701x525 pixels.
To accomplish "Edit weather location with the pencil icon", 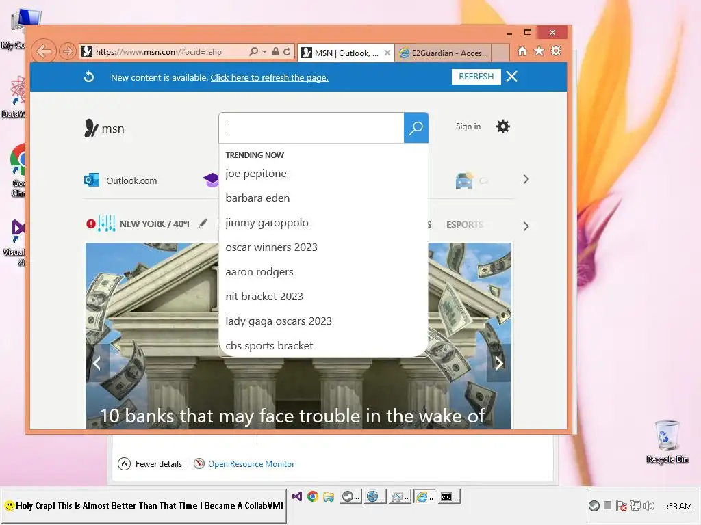I will pyautogui.click(x=203, y=223).
